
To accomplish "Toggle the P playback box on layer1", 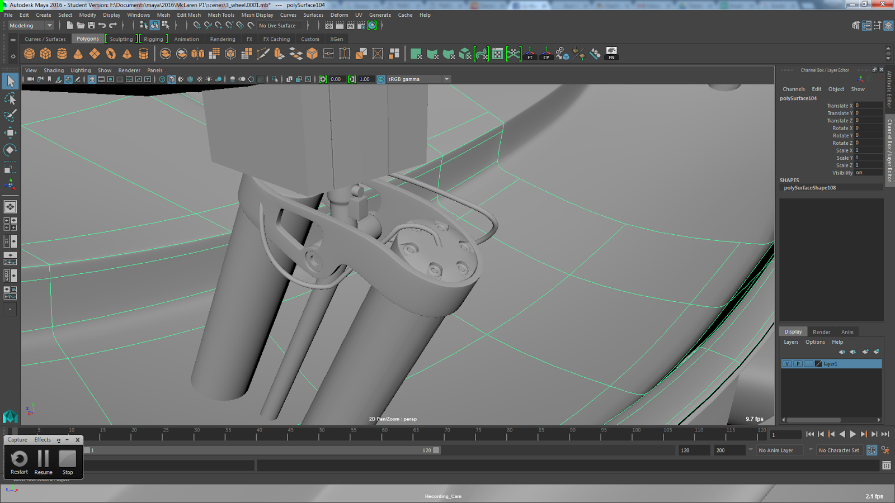I will pos(798,364).
